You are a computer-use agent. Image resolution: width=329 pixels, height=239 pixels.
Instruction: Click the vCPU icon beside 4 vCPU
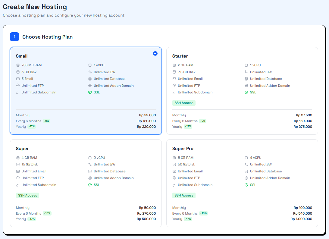[246, 158]
